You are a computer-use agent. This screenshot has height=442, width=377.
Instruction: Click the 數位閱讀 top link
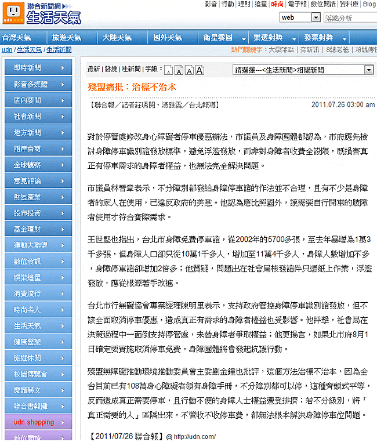pos(323,4)
